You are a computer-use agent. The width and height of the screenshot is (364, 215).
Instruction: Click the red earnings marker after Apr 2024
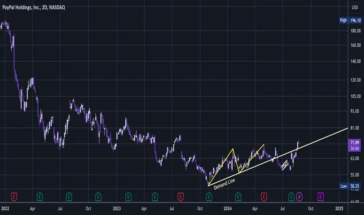264,197
